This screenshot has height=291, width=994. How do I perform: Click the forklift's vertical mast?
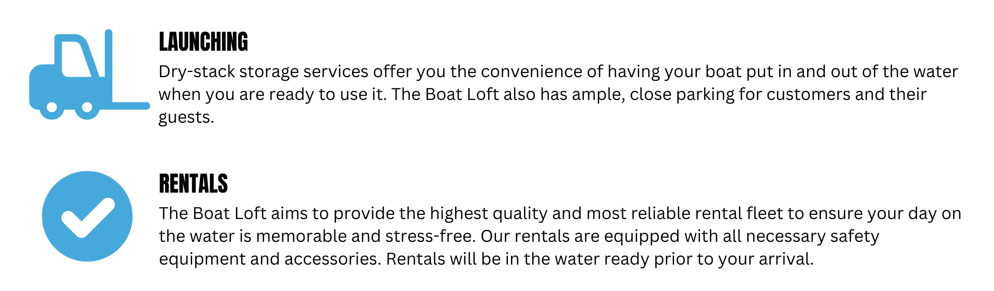[x=109, y=66]
